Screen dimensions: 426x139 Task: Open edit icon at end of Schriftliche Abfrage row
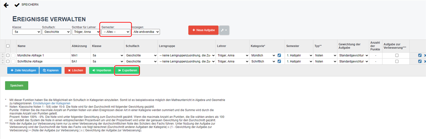point(420,61)
